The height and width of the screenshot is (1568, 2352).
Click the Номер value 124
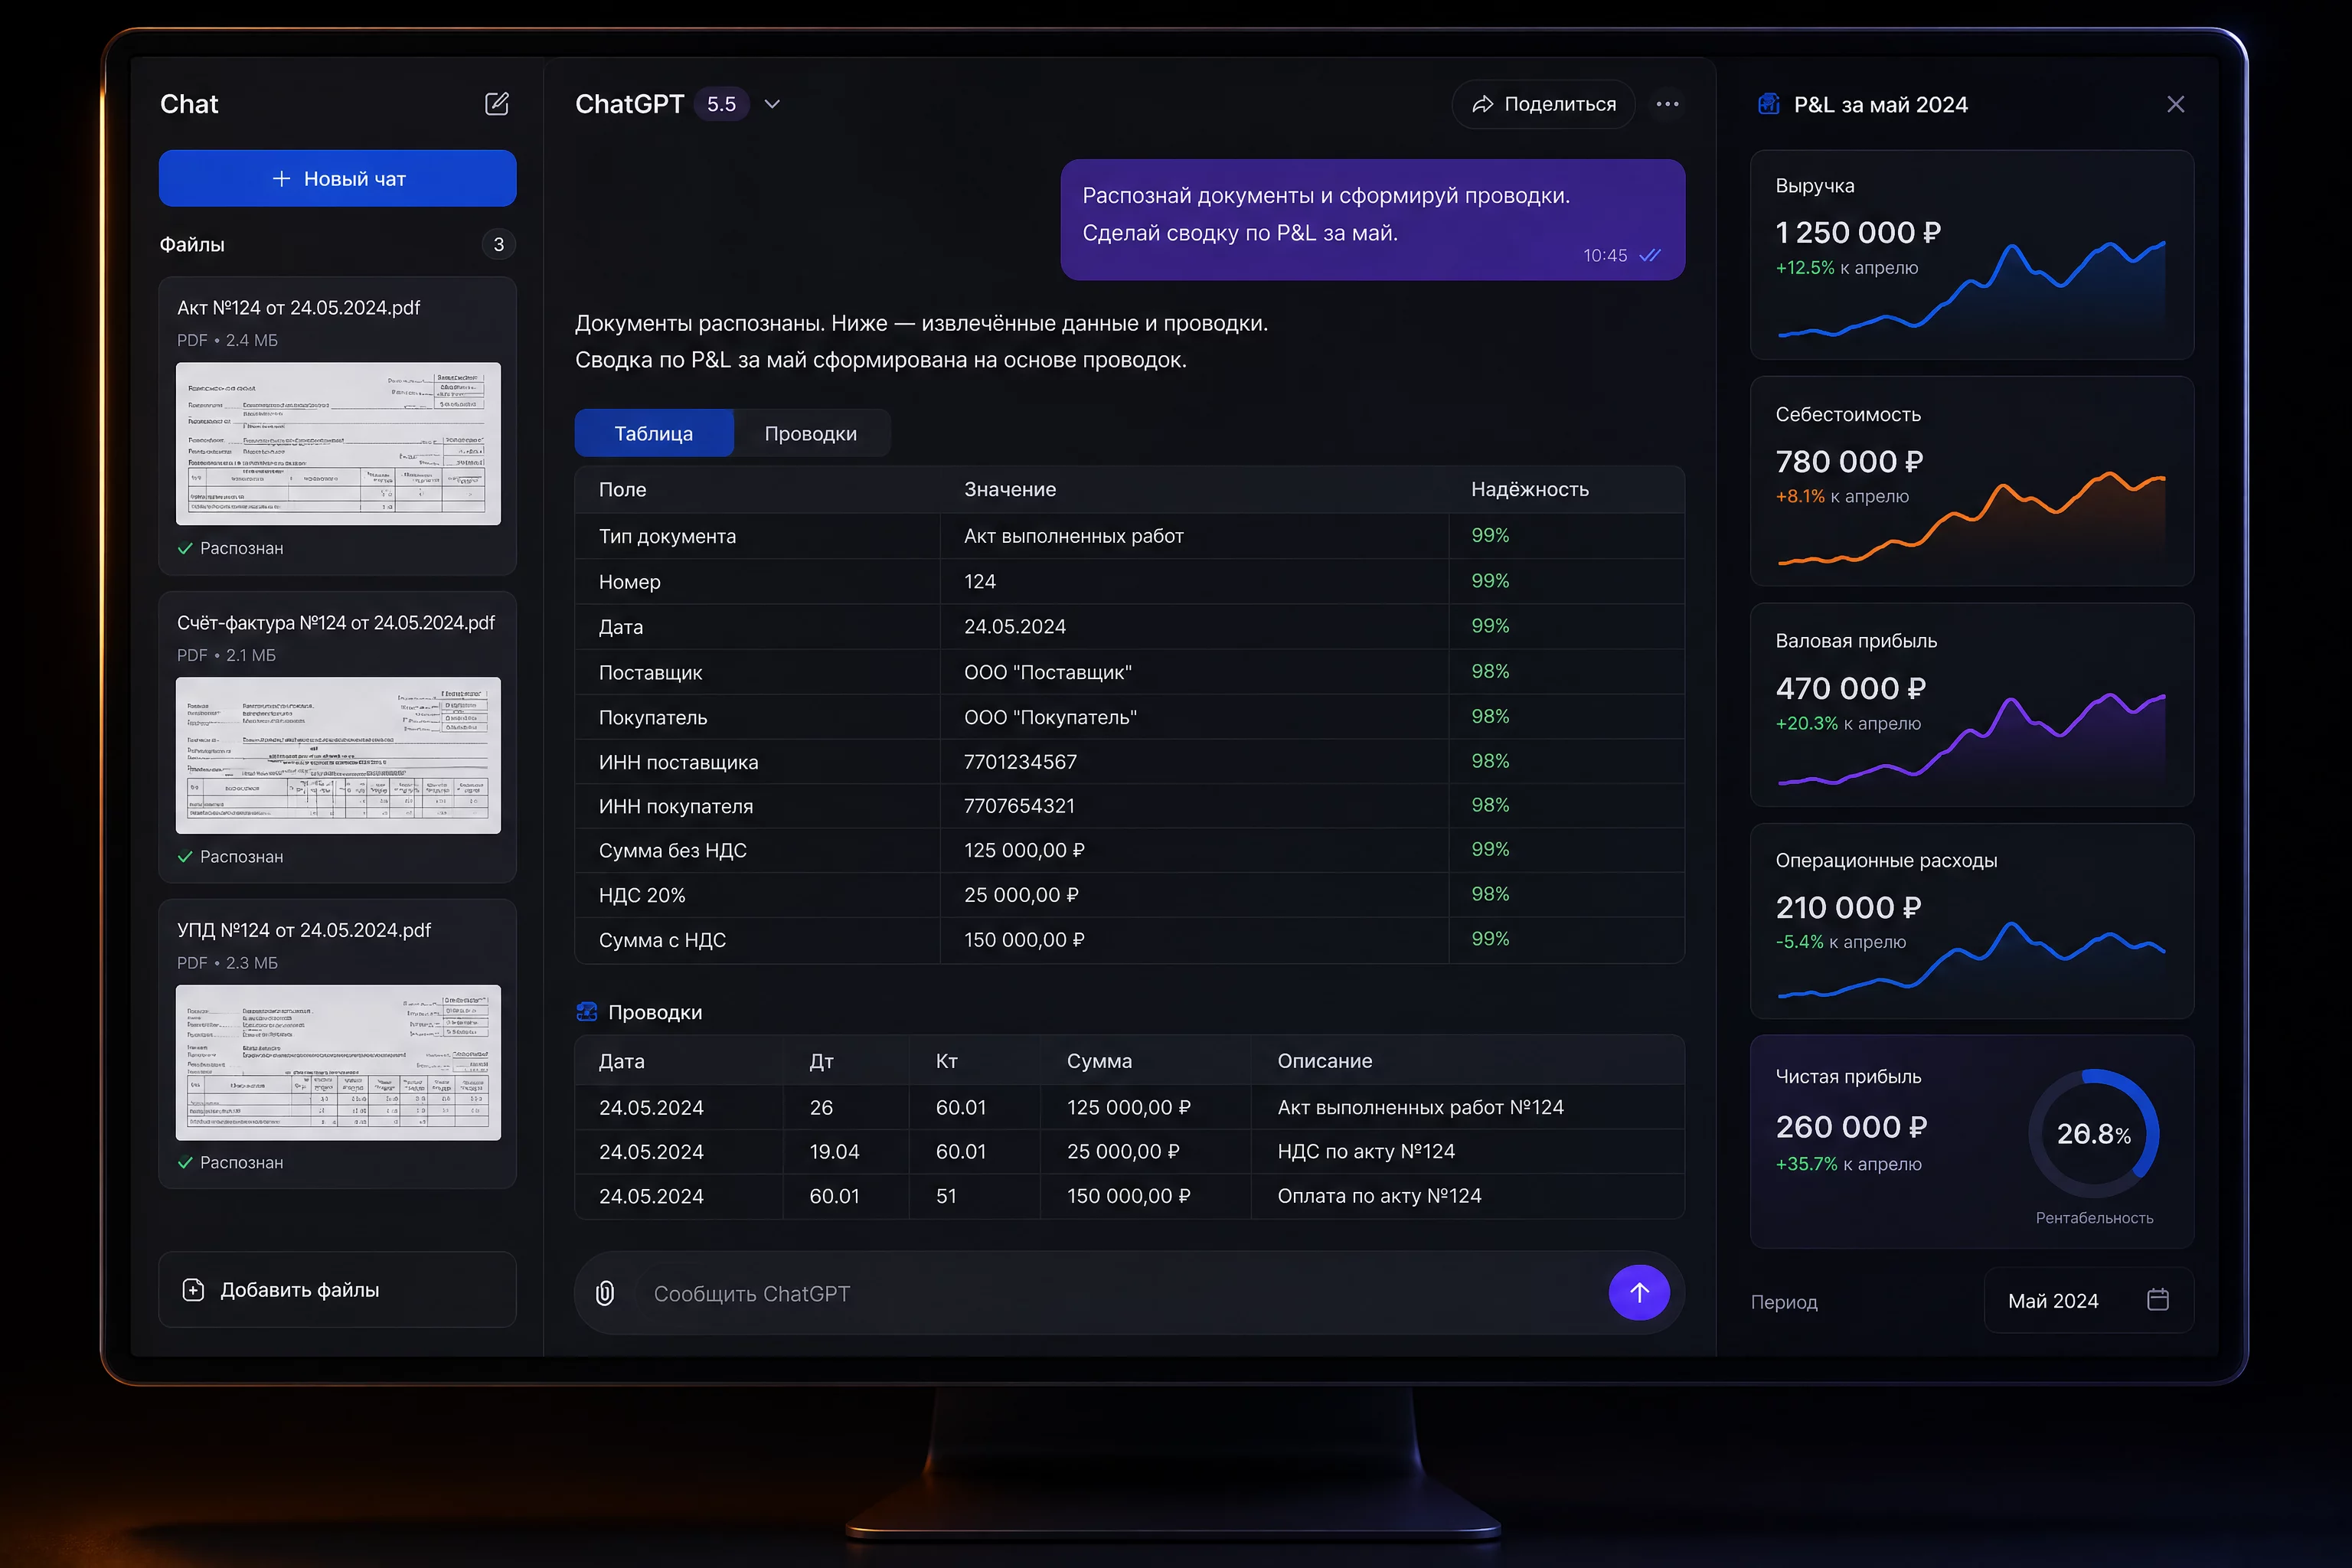pyautogui.click(x=980, y=582)
